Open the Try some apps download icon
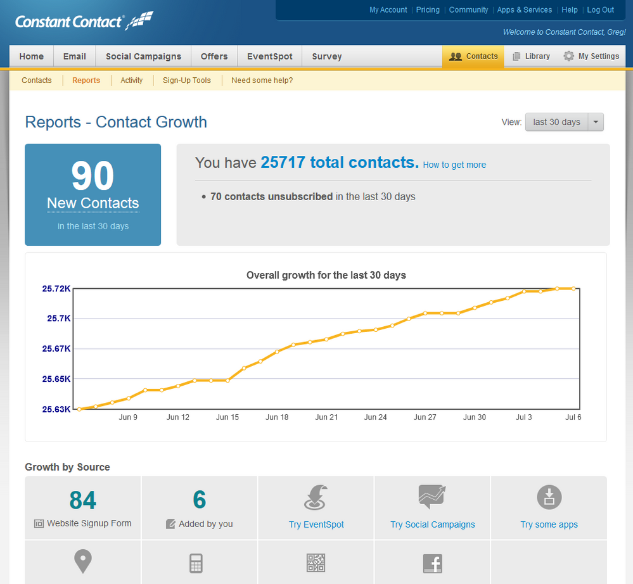633x584 pixels. [549, 498]
